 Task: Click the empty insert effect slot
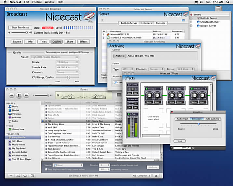coord(153,118)
